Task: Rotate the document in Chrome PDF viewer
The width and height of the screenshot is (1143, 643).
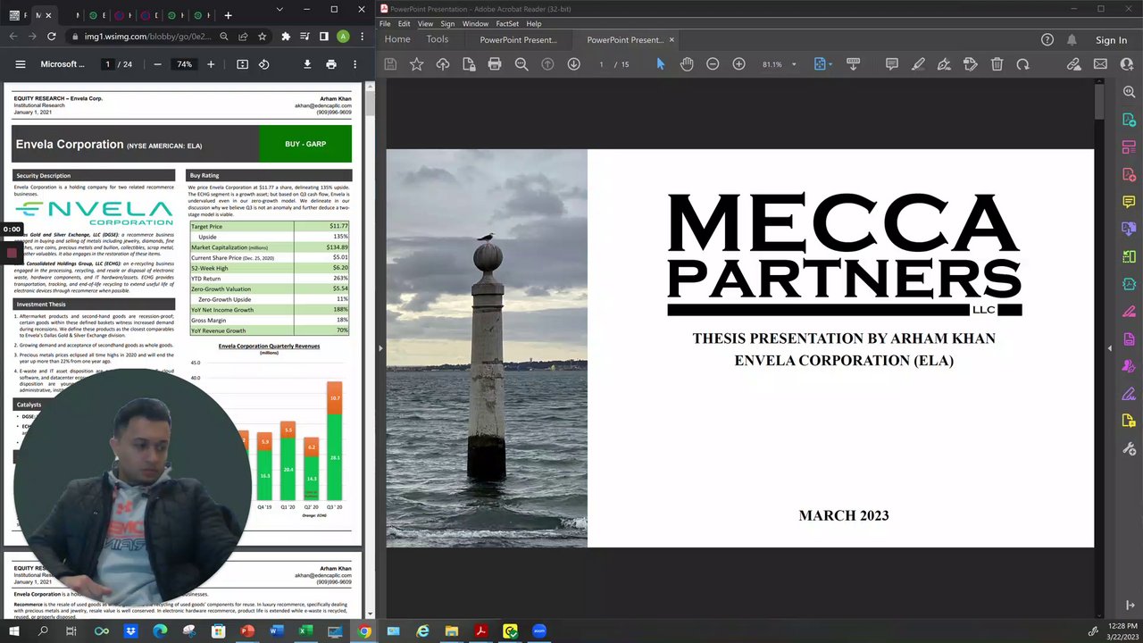Action: [x=263, y=64]
